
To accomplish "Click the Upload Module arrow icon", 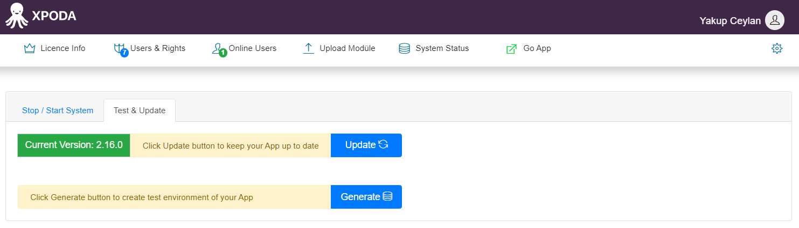I will click(309, 48).
